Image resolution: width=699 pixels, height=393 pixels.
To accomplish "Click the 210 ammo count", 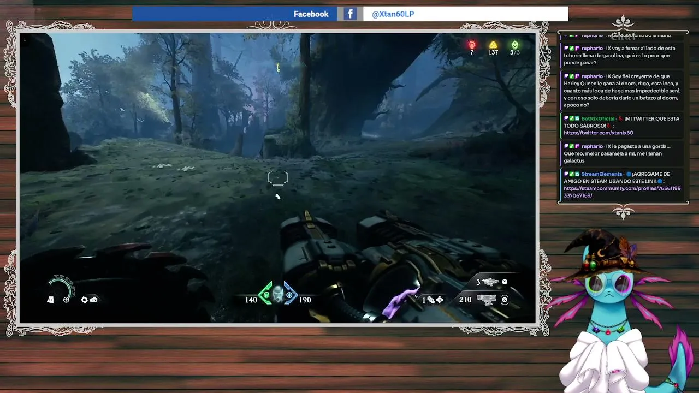I will tap(465, 300).
